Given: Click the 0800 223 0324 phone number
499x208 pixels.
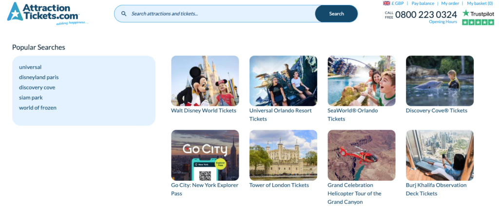Looking at the screenshot, I should [x=425, y=15].
